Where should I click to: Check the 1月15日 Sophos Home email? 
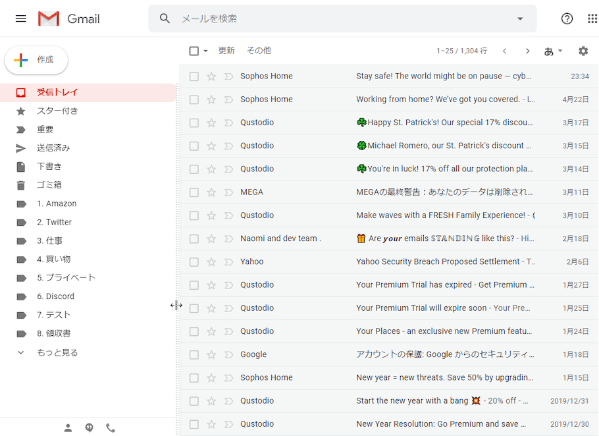[x=194, y=378]
